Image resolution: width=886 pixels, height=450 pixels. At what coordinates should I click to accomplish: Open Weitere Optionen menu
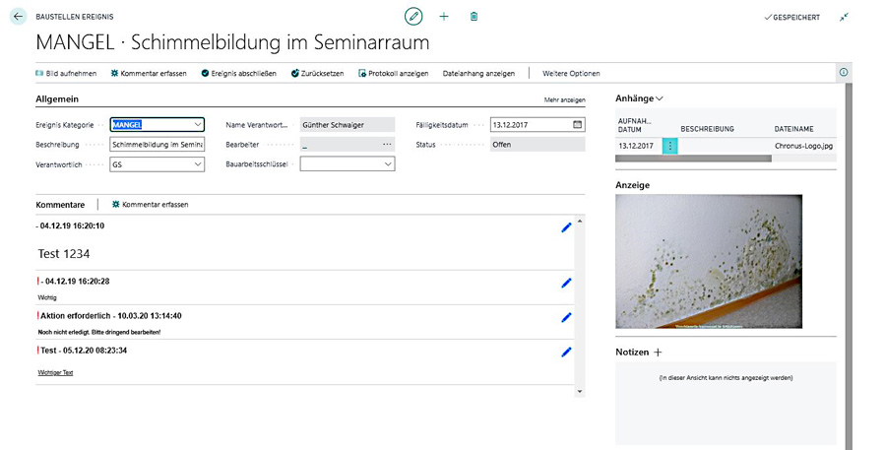[x=571, y=74]
